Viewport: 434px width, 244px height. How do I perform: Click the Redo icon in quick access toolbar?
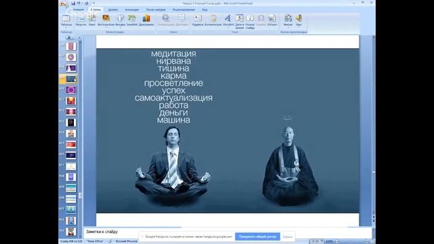(87, 3)
